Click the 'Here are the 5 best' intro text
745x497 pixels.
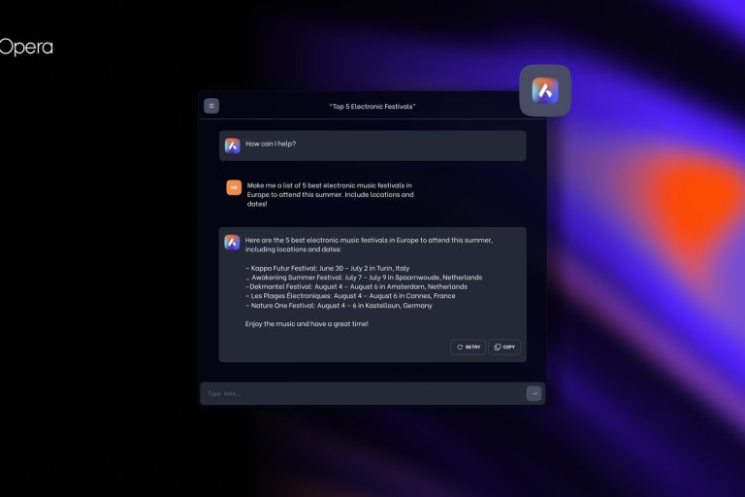(369, 245)
